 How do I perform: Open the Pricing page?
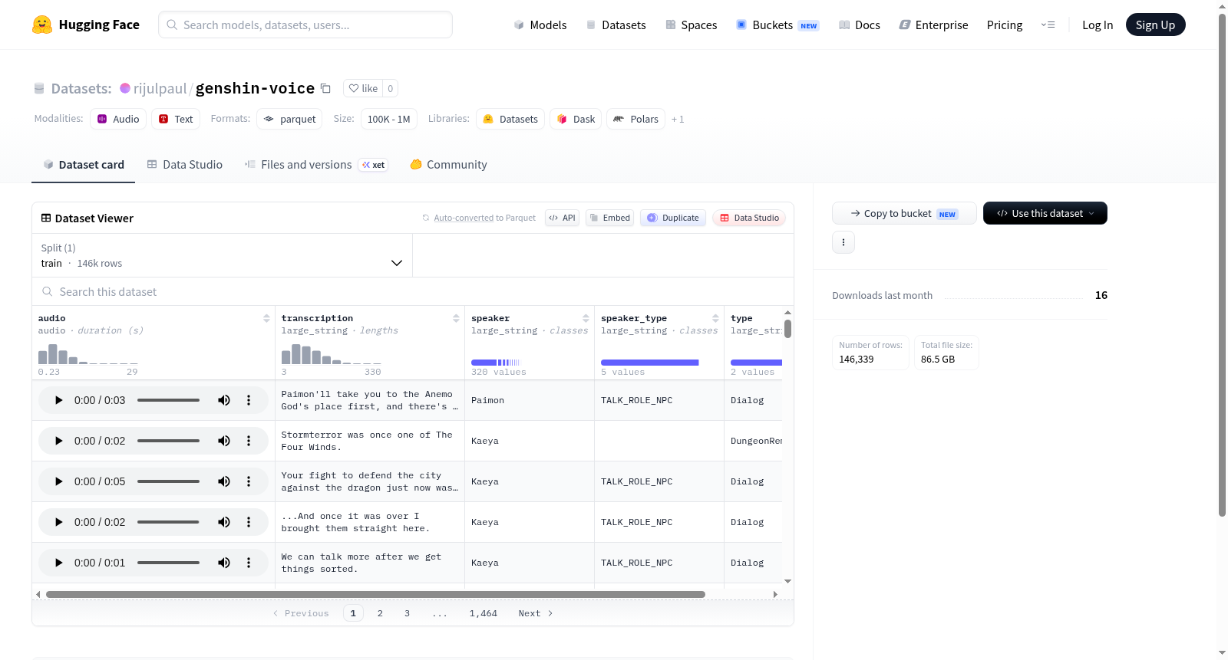coord(1005,25)
